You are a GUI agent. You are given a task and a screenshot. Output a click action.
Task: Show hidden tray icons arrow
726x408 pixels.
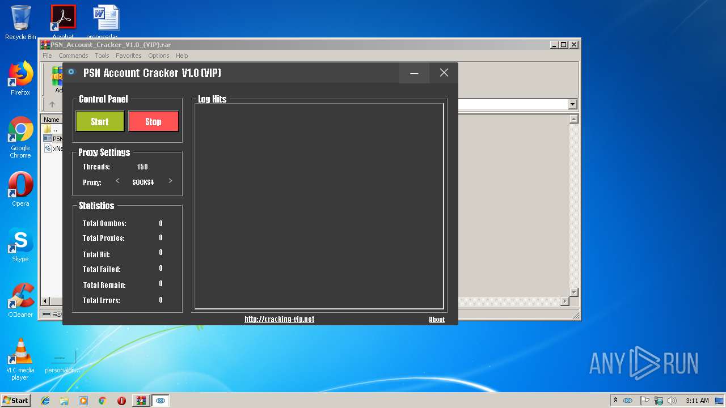(615, 401)
